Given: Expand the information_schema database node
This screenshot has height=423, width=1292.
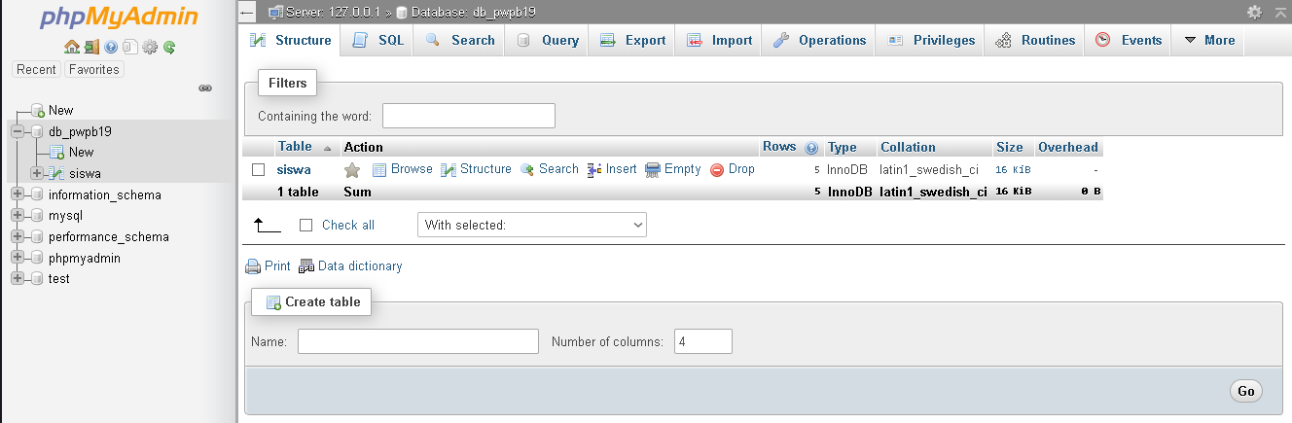Looking at the screenshot, I should 18,194.
